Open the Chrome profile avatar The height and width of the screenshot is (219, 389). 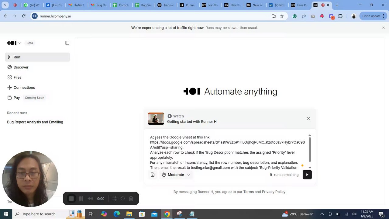pyautogui.click(x=354, y=16)
